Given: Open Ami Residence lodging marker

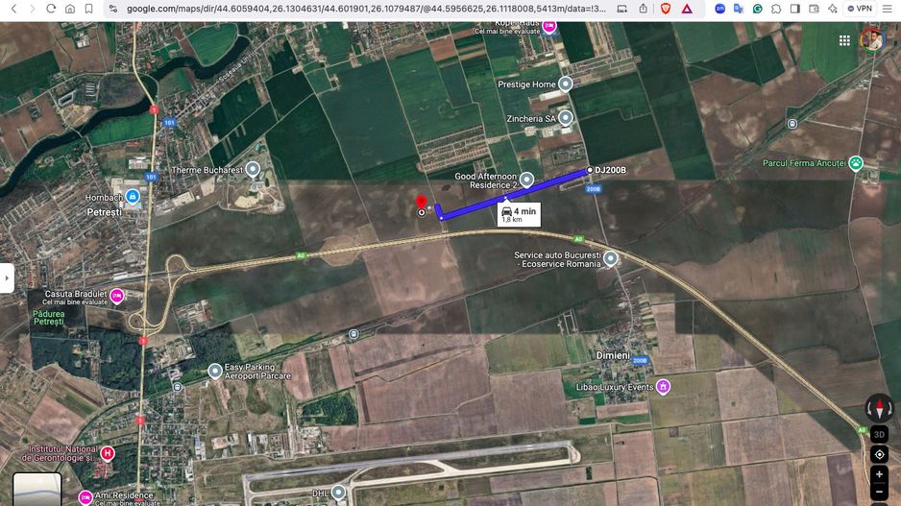Looking at the screenshot, I should click(x=85, y=497).
